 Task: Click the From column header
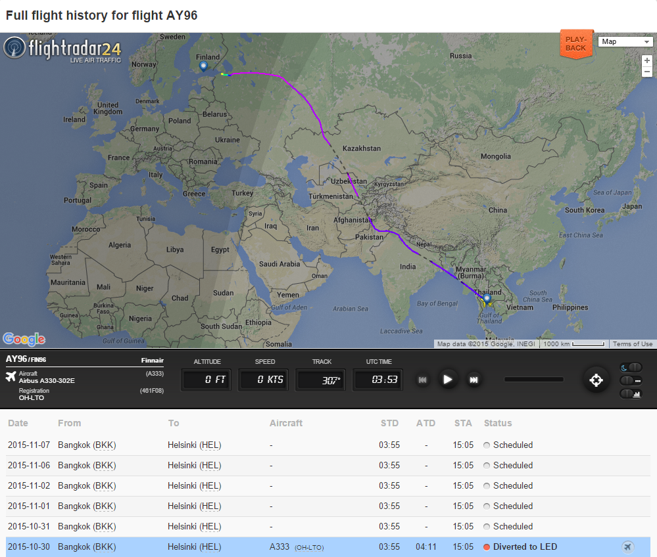tap(70, 423)
